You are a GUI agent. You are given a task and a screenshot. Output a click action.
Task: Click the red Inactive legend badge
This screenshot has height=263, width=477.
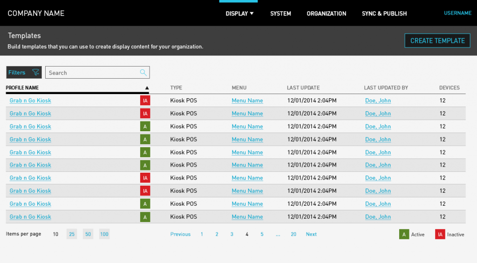[440, 234]
